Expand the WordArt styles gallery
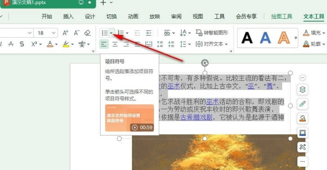This screenshot has height=170, width=327. click(296, 38)
